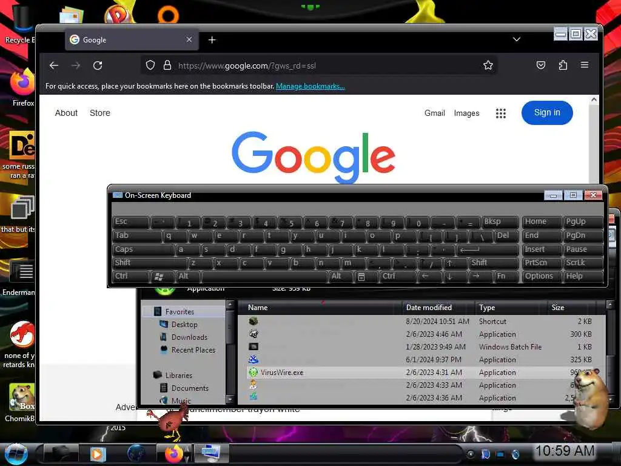The height and width of the screenshot is (466, 621).
Task: Toggle right Ctrl key on On-Screen Keyboard
Action: pyautogui.click(x=398, y=277)
